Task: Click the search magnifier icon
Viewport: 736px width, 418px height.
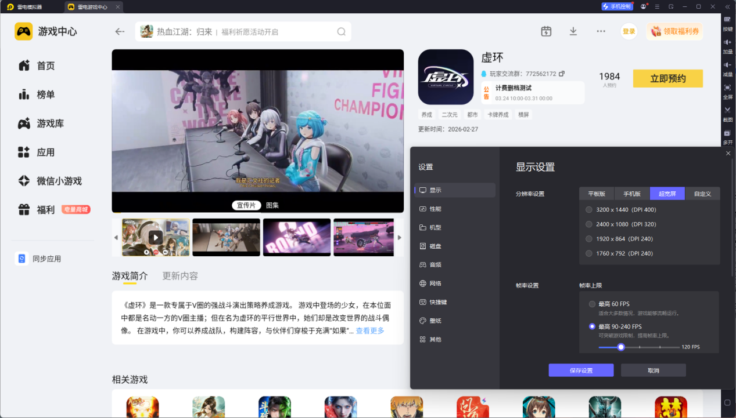Action: pyautogui.click(x=342, y=32)
